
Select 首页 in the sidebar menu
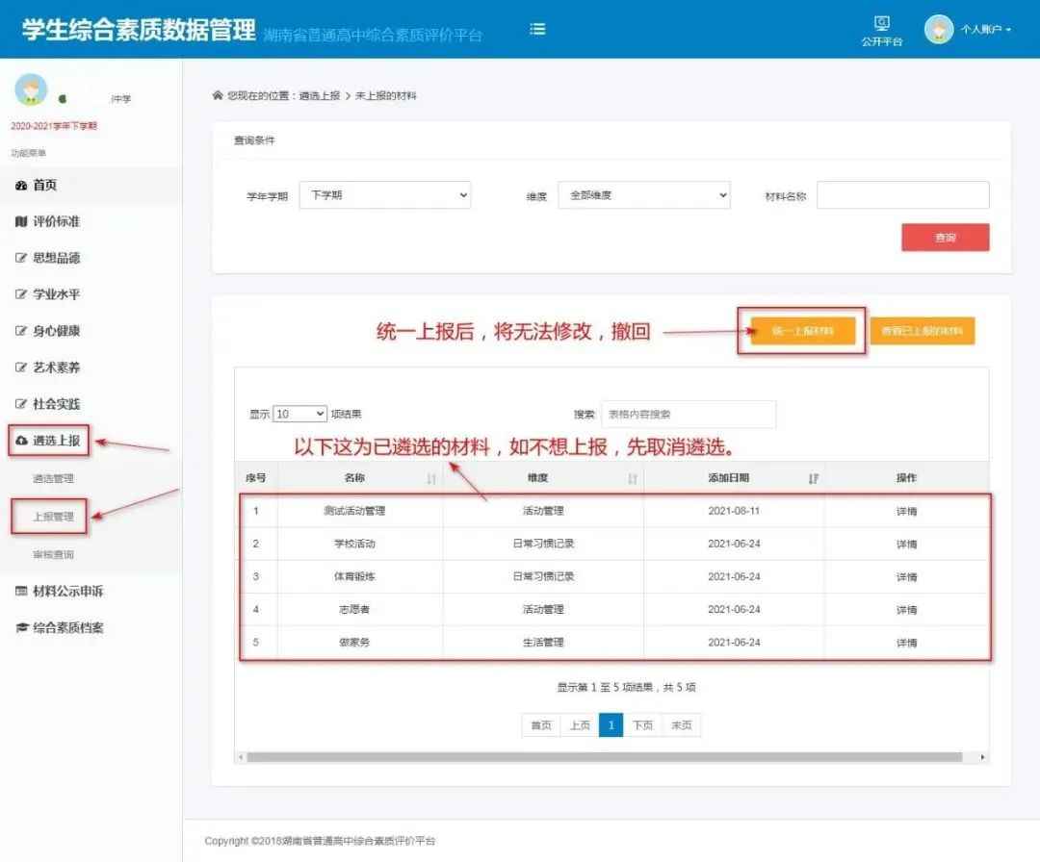(44, 185)
